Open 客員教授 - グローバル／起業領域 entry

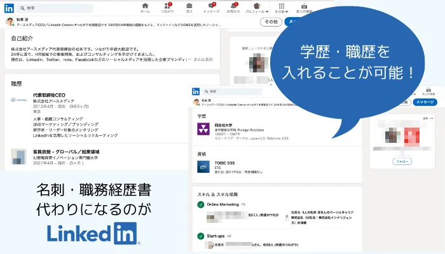tap(66, 152)
